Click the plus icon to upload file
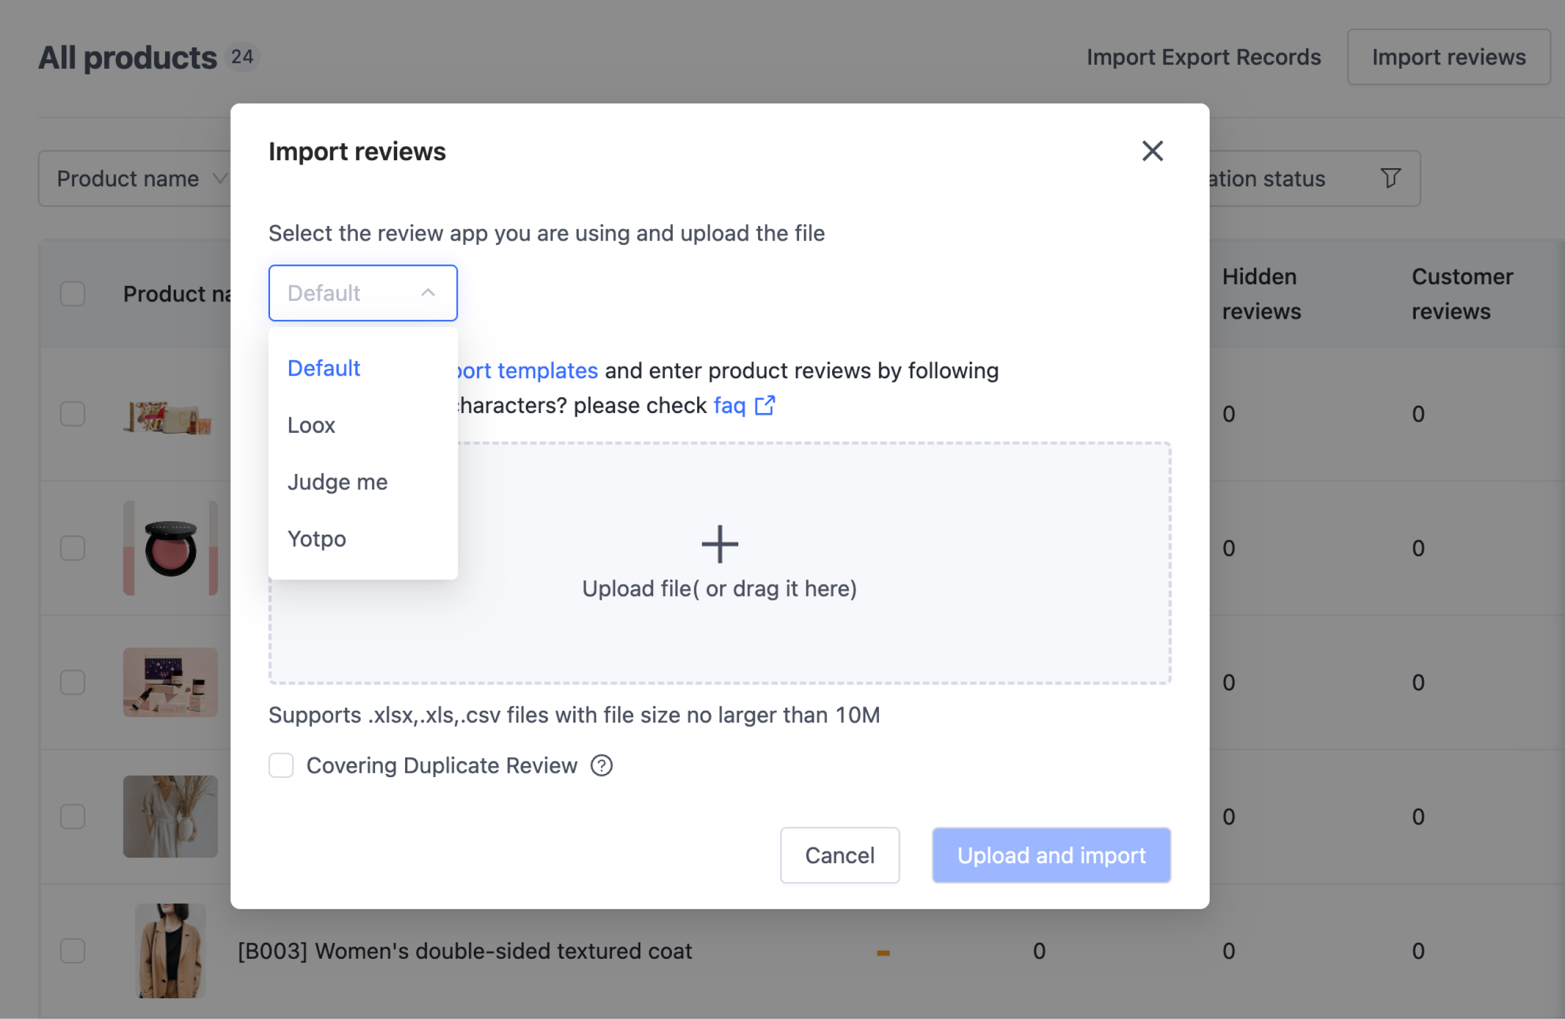1565x1019 pixels. [x=719, y=544]
